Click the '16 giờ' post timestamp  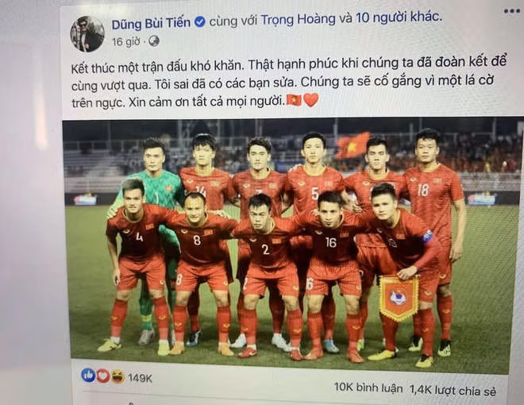(x=125, y=42)
